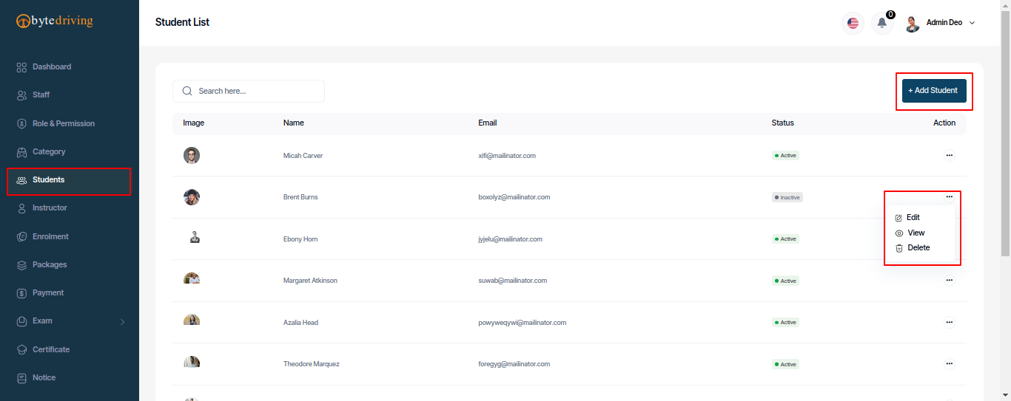Click the Notice icon in sidebar
The width and height of the screenshot is (1011, 401).
pyautogui.click(x=21, y=377)
